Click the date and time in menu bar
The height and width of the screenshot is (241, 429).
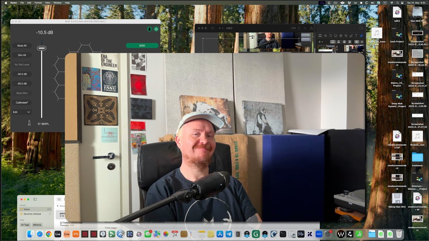[416, 3]
